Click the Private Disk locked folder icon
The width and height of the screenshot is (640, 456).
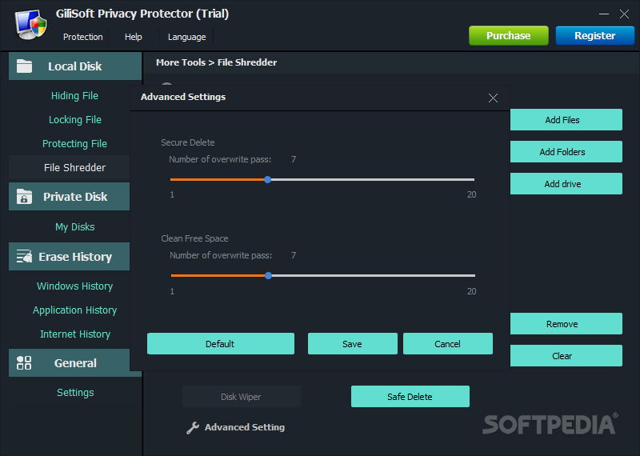[24, 196]
